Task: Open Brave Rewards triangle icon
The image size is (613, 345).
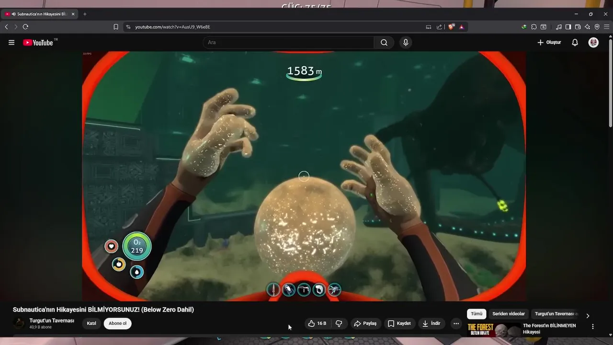Action: tap(462, 27)
